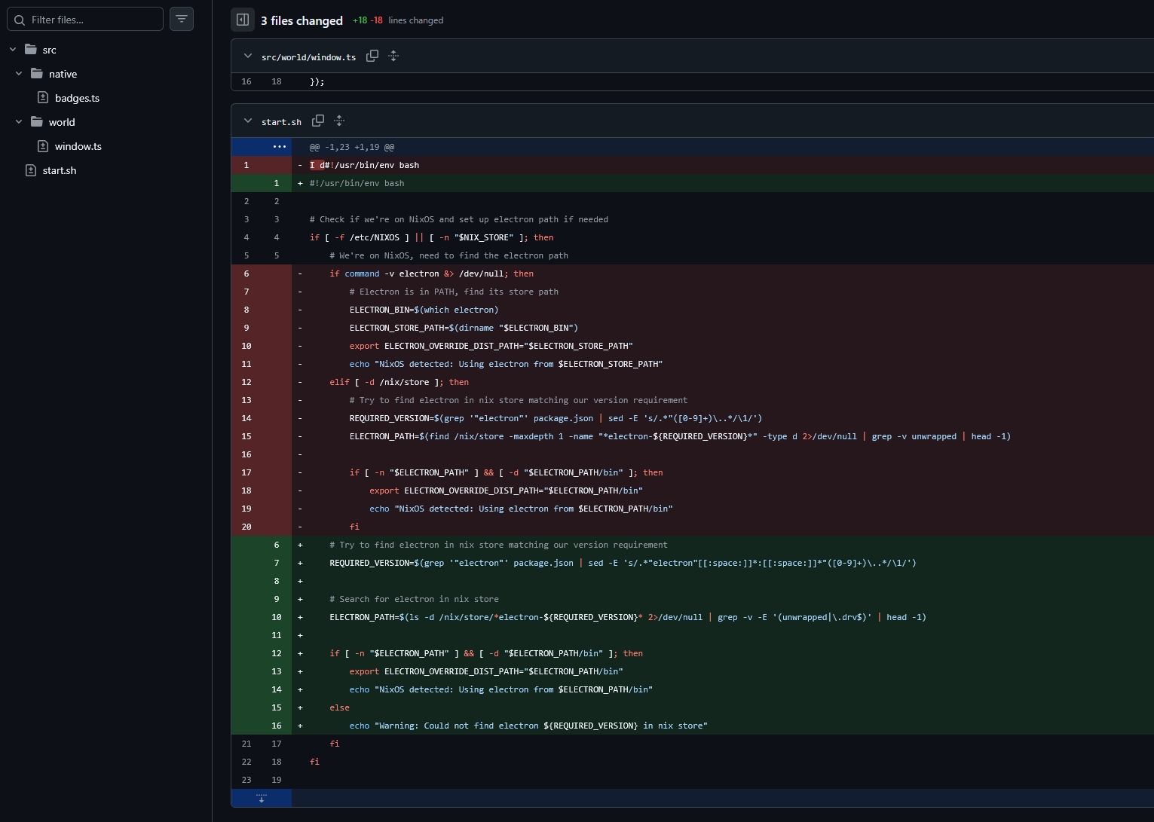Copy the start.sh file path

pyautogui.click(x=318, y=121)
